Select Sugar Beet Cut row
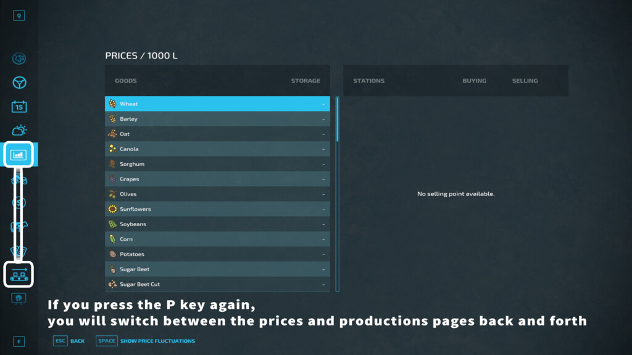Image resolution: width=632 pixels, height=355 pixels. point(217,284)
